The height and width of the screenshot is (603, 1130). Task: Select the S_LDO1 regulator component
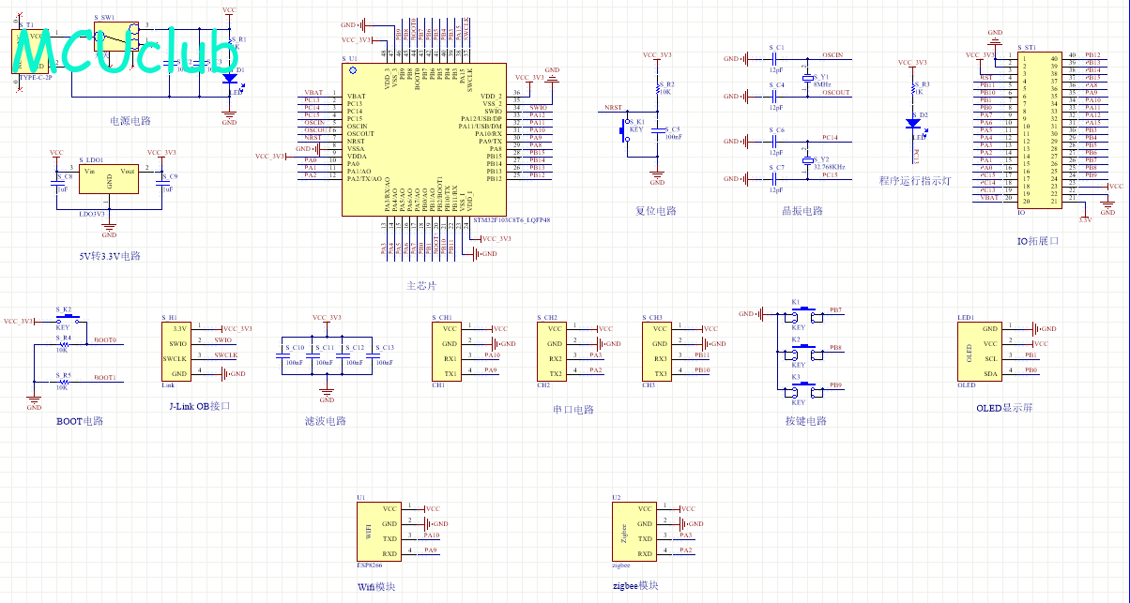109,179
